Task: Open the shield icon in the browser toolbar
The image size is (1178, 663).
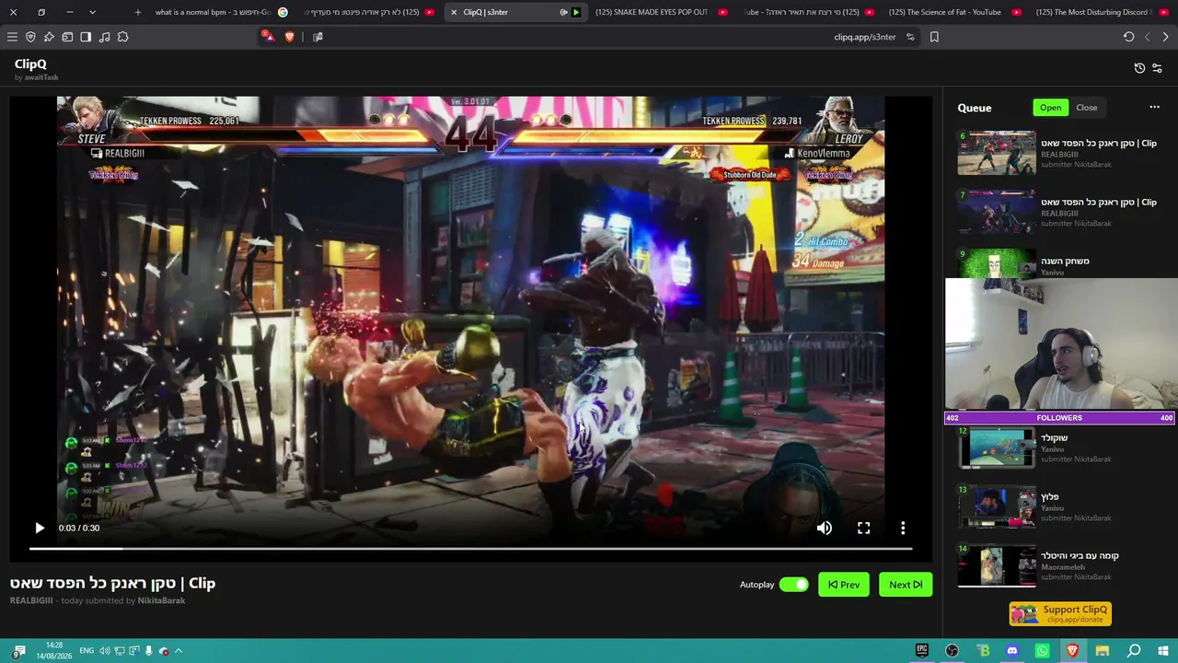Action: pos(30,37)
